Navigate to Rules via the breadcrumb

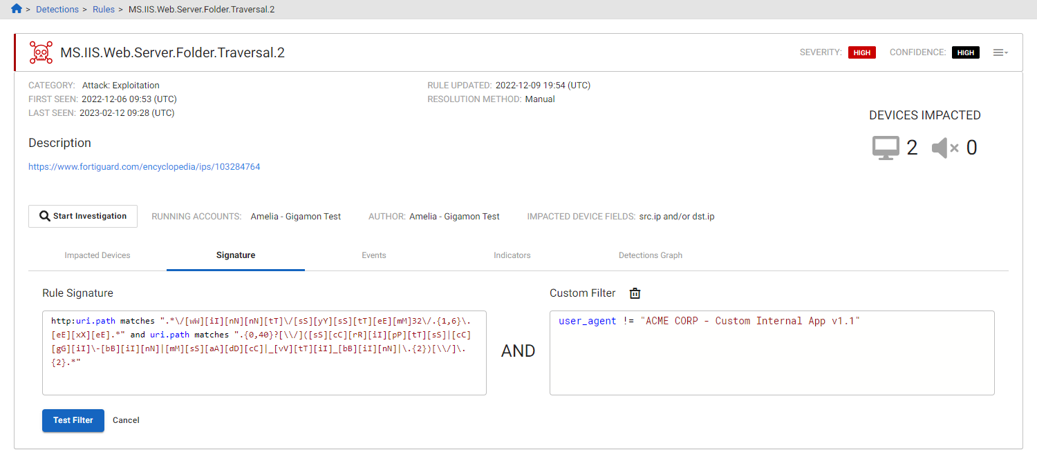103,9
